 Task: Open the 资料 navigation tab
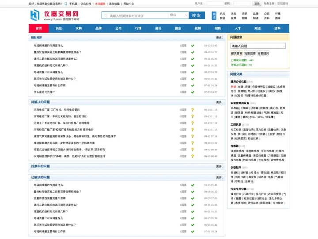277,28
